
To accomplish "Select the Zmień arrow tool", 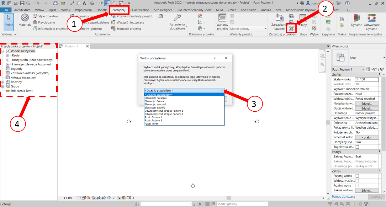I will 8,19.
